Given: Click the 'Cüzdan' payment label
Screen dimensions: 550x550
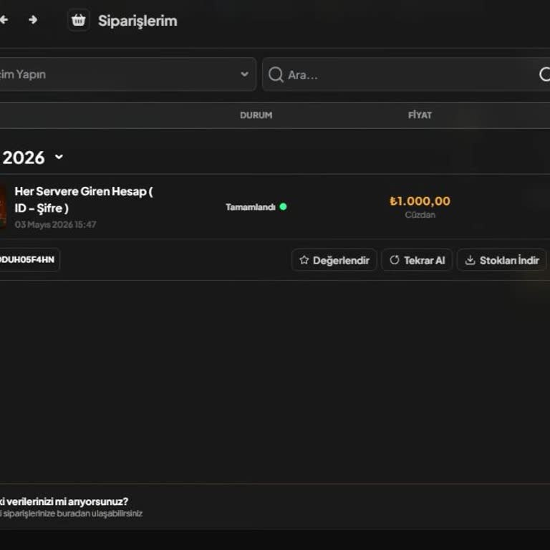Looking at the screenshot, I should (420, 215).
